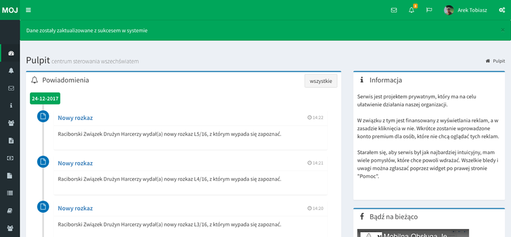The image size is (511, 237).
Task: Toggle the hamburger sidebar menu
Action: 28,10
